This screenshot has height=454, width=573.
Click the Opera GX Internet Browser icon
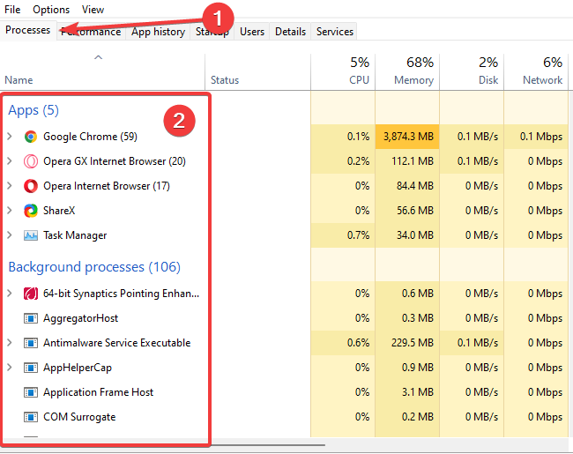coord(31,161)
